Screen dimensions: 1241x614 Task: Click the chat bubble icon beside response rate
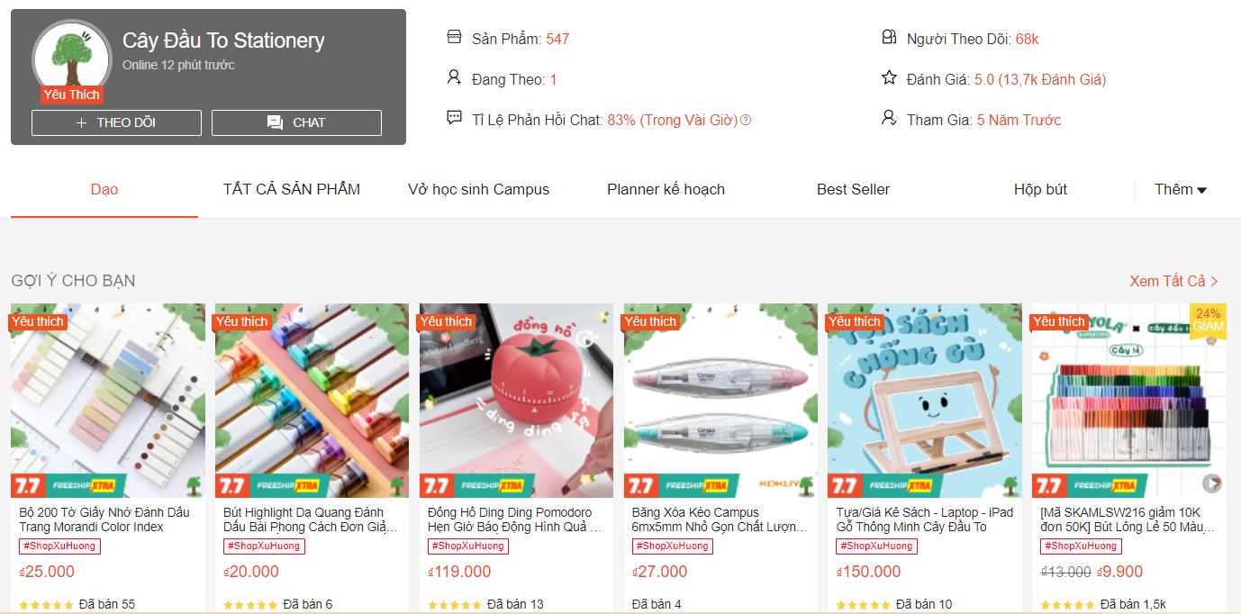[x=454, y=118]
